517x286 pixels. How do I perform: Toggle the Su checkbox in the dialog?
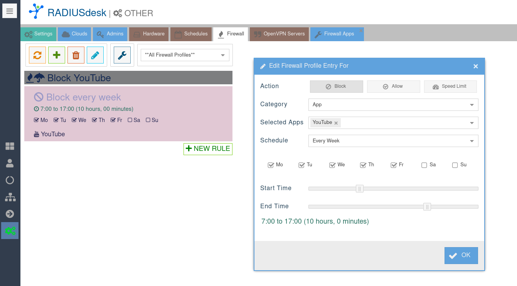(x=455, y=165)
